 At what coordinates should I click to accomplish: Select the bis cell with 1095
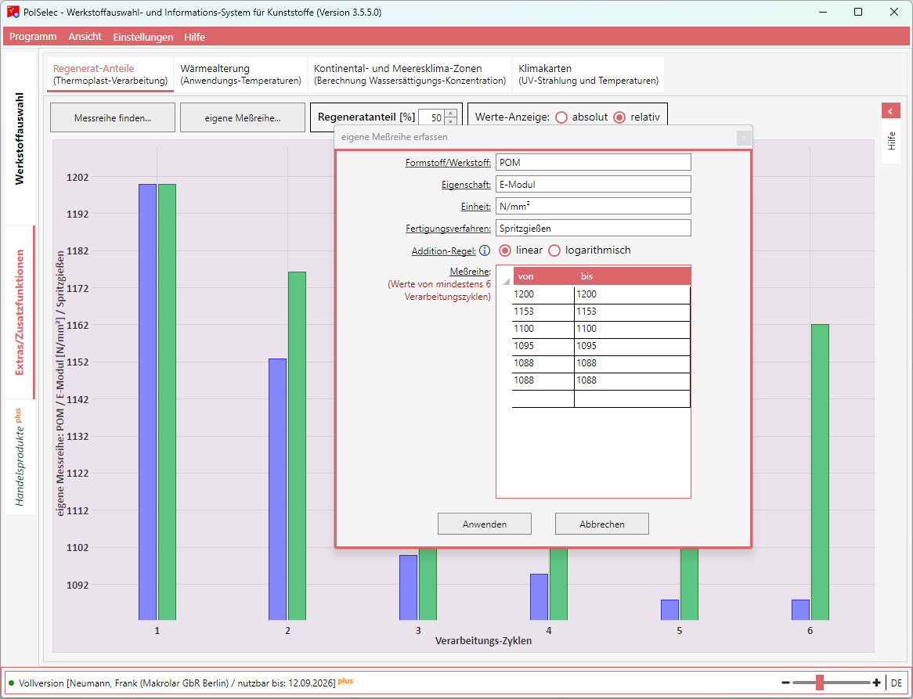click(x=633, y=346)
